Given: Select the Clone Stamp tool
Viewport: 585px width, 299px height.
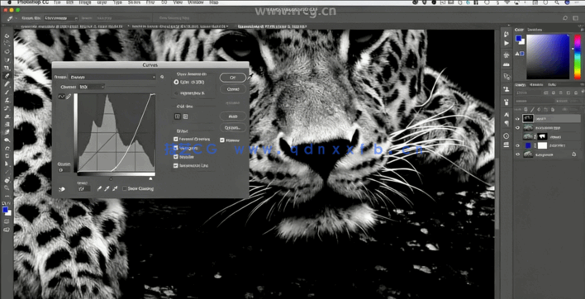Looking at the screenshot, I should [7, 100].
